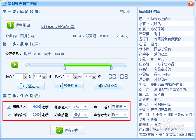
Task: Click the 终点 seconds field showing 54.9
Action: click(x=87, y=76)
